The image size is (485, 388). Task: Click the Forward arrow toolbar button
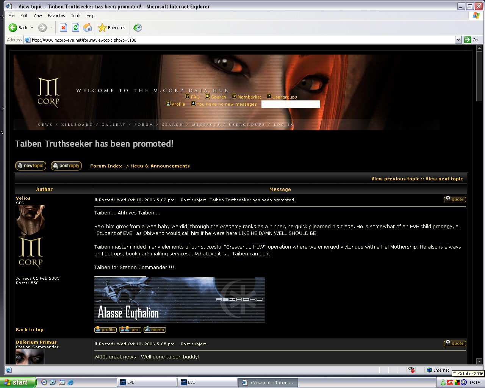tap(42, 28)
